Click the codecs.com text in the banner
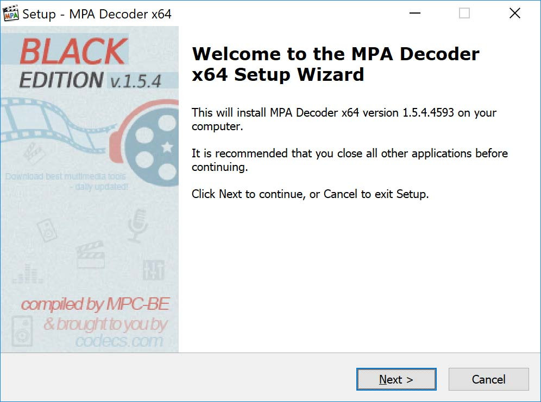Image resolution: width=541 pixels, height=402 pixels. pyautogui.click(x=119, y=341)
